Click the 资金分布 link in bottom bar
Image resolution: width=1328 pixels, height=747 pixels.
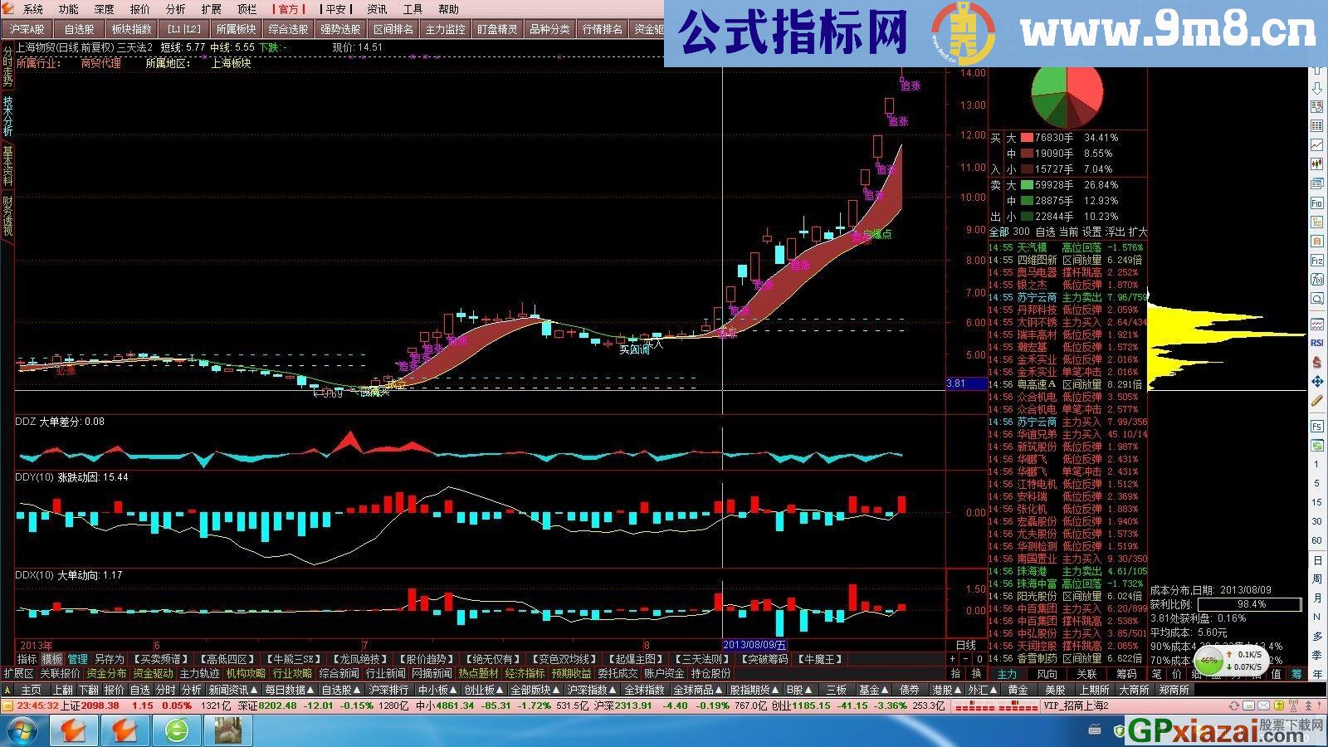click(106, 673)
